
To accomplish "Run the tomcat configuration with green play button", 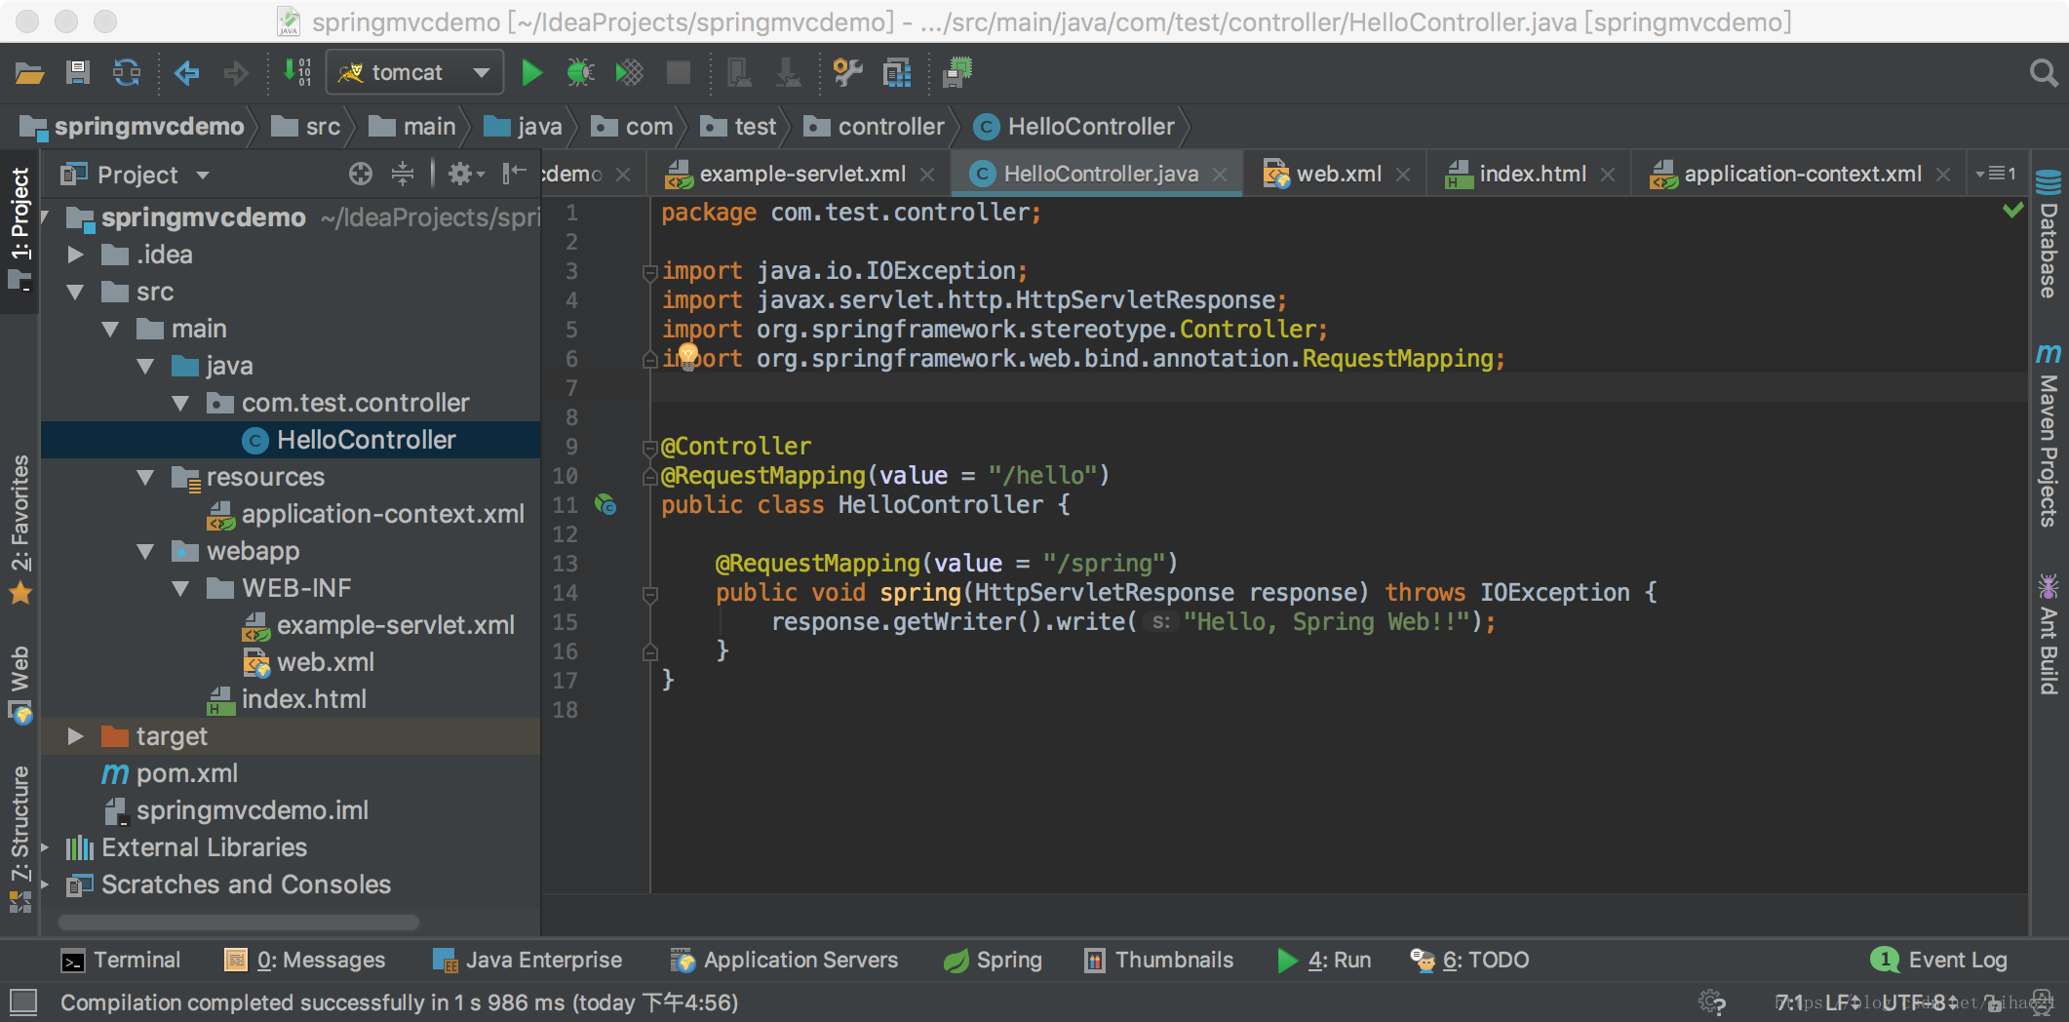I will (531, 73).
